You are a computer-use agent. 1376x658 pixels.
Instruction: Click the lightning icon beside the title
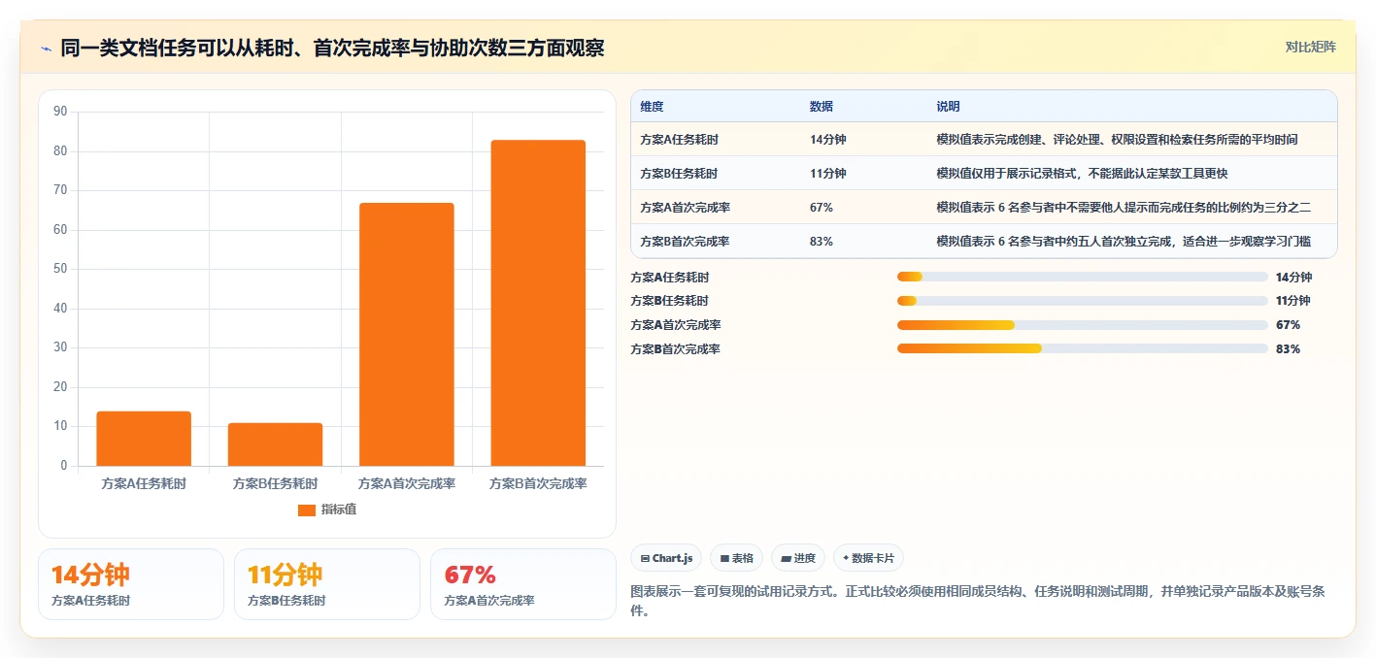tap(47, 48)
